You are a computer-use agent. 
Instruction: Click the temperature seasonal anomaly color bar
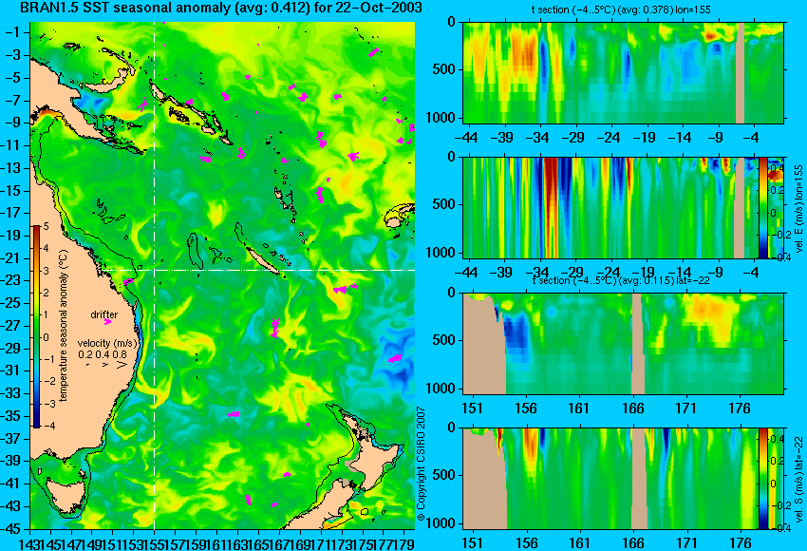[37, 327]
